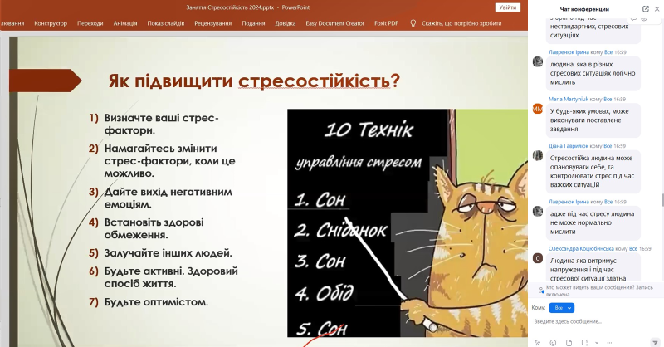664x347 pixels.
Task: Pop out the conference chat window
Action: [646, 9]
